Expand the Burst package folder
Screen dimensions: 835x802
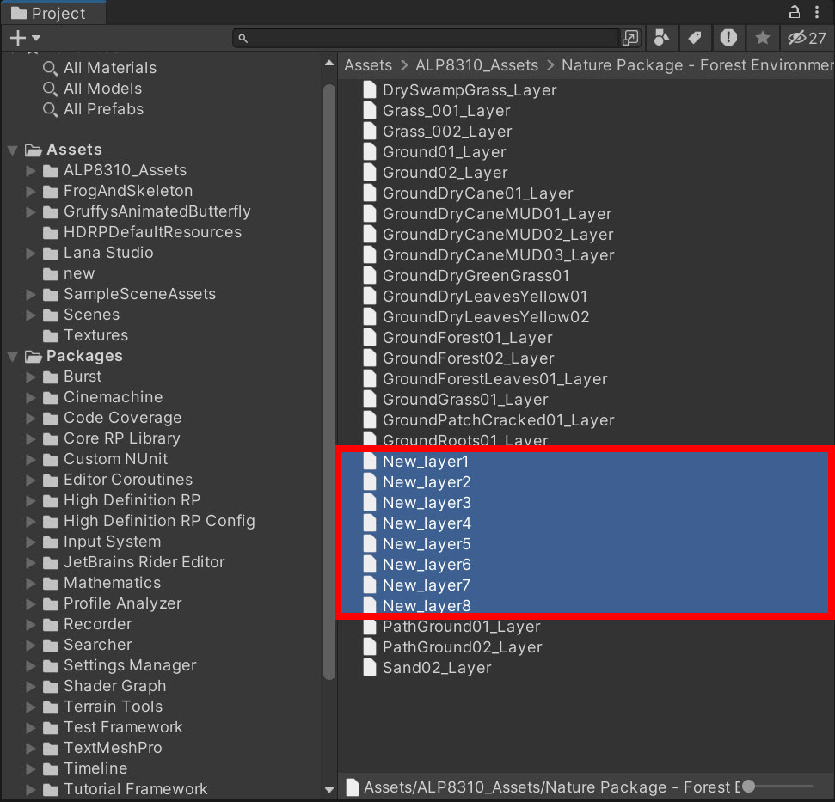(30, 377)
